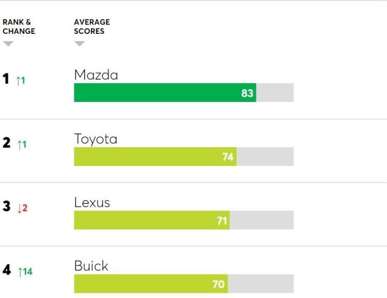The height and width of the screenshot is (298, 387).
Task: Click Buick's score bar showing 70
Action: click(151, 283)
